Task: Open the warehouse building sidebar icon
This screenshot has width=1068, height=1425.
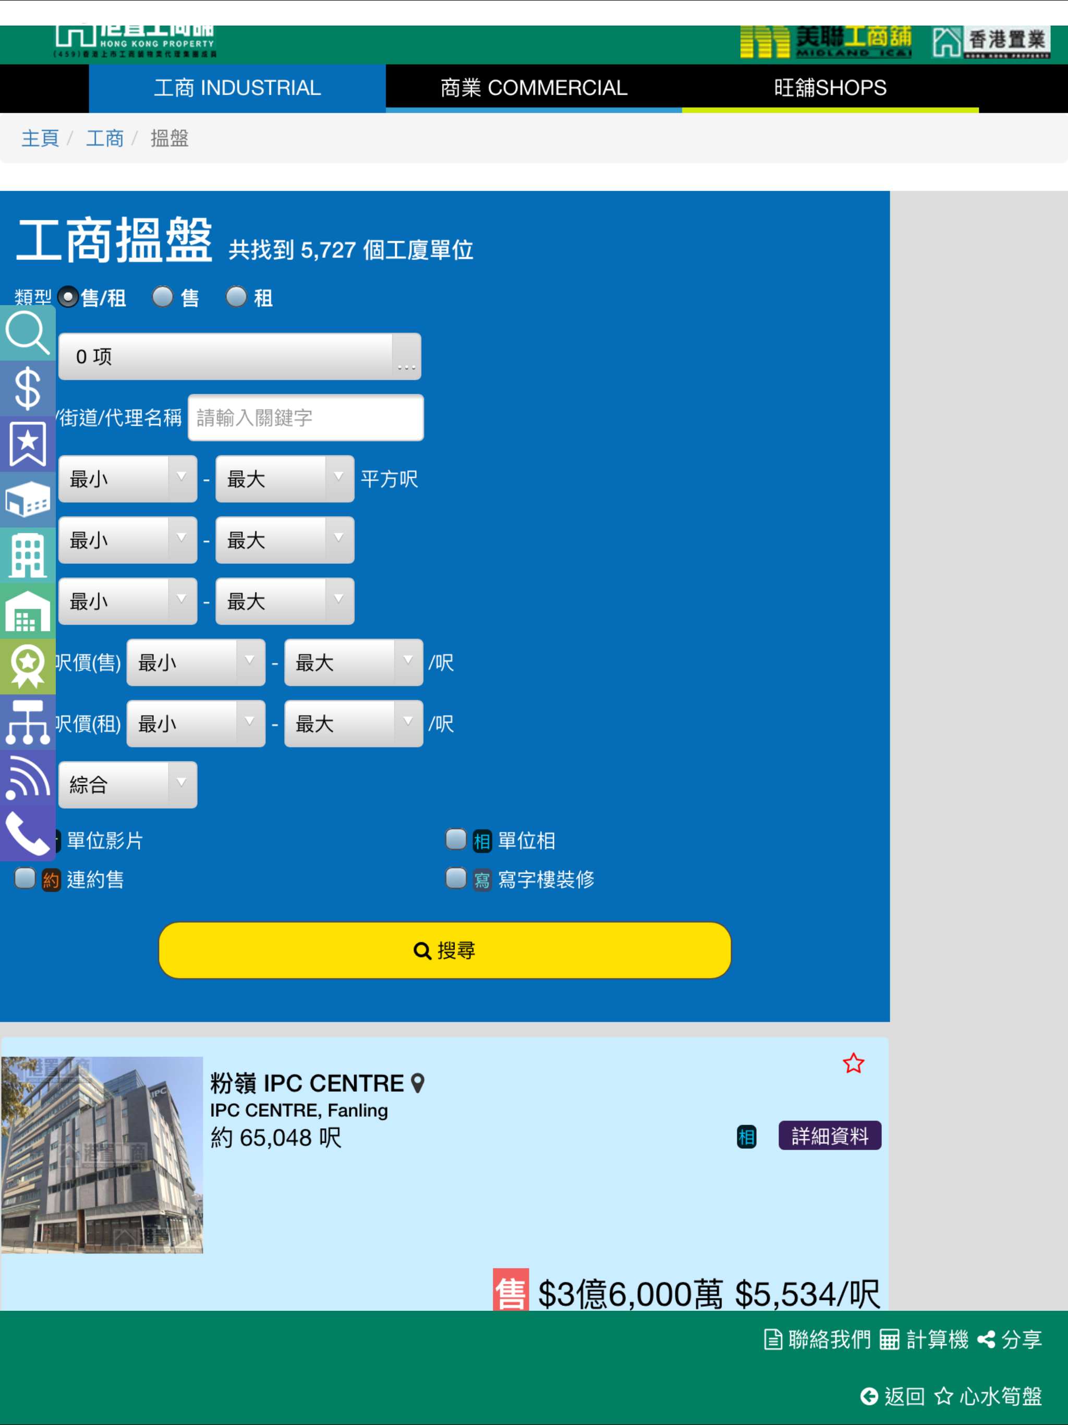Action: (28, 500)
